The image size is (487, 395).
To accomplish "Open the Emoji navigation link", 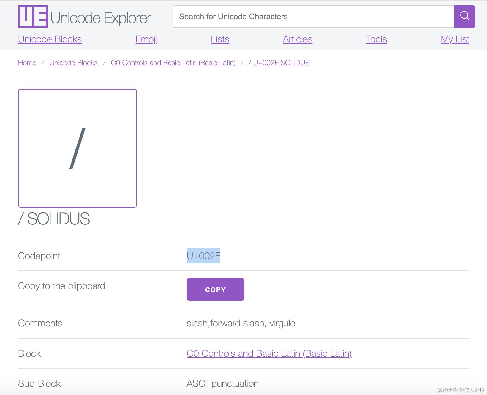I will pyautogui.click(x=146, y=39).
